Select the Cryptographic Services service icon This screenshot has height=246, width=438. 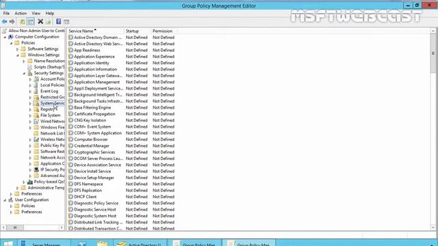coord(70,152)
